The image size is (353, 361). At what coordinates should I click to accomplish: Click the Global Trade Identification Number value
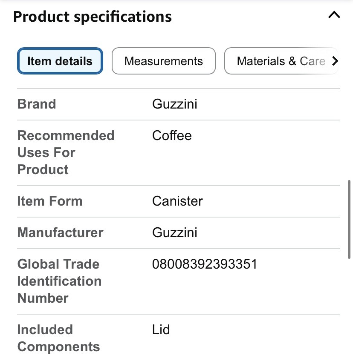204,264
